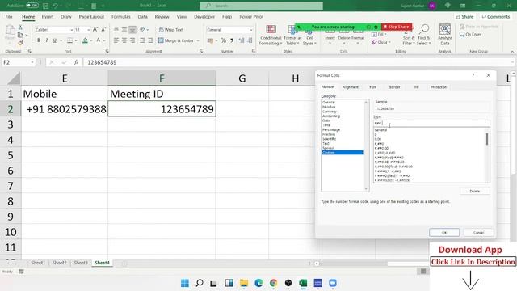
Task: Open Protection tab in Format Cells
Action: [x=439, y=87]
